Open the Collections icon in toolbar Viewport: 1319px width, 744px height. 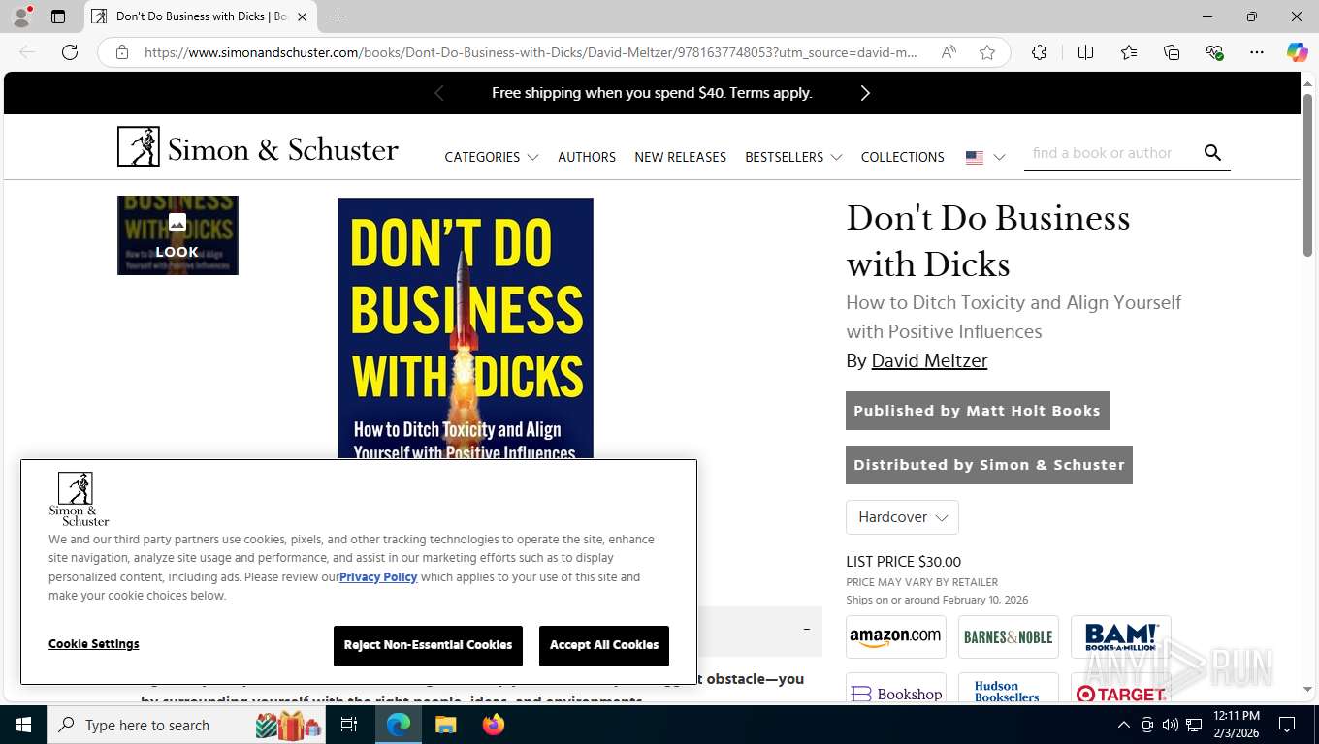click(1172, 52)
